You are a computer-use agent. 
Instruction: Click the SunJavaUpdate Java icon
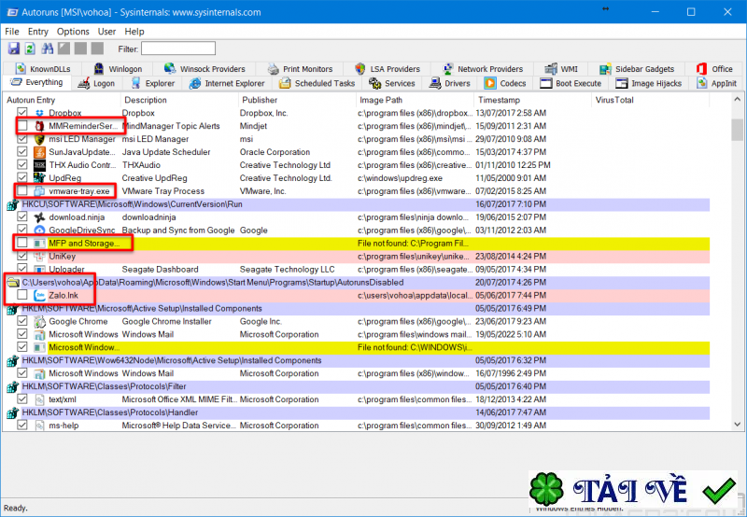[40, 152]
